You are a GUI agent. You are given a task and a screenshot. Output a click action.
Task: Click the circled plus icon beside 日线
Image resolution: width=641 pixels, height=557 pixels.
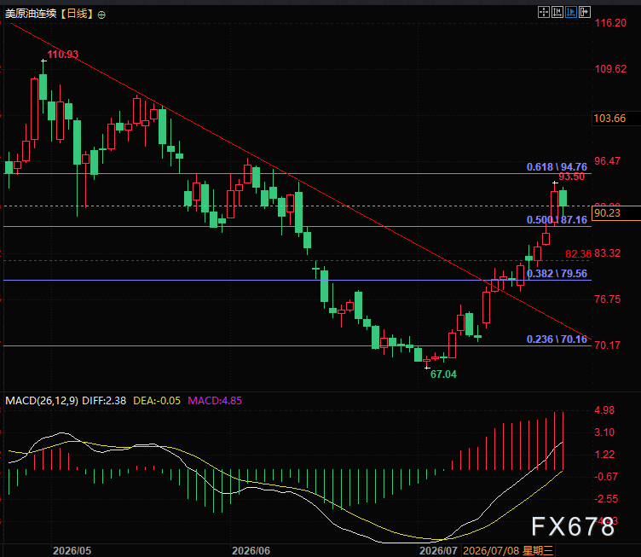[101, 15]
